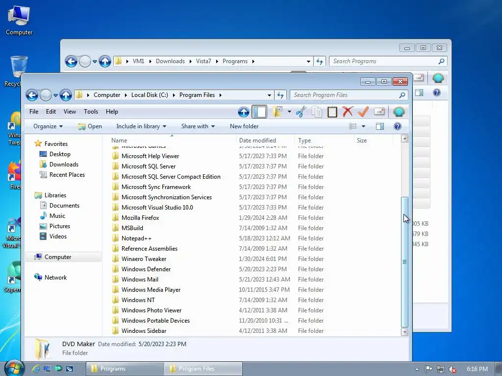Click the blue Help question mark in Program Files window

398,126
